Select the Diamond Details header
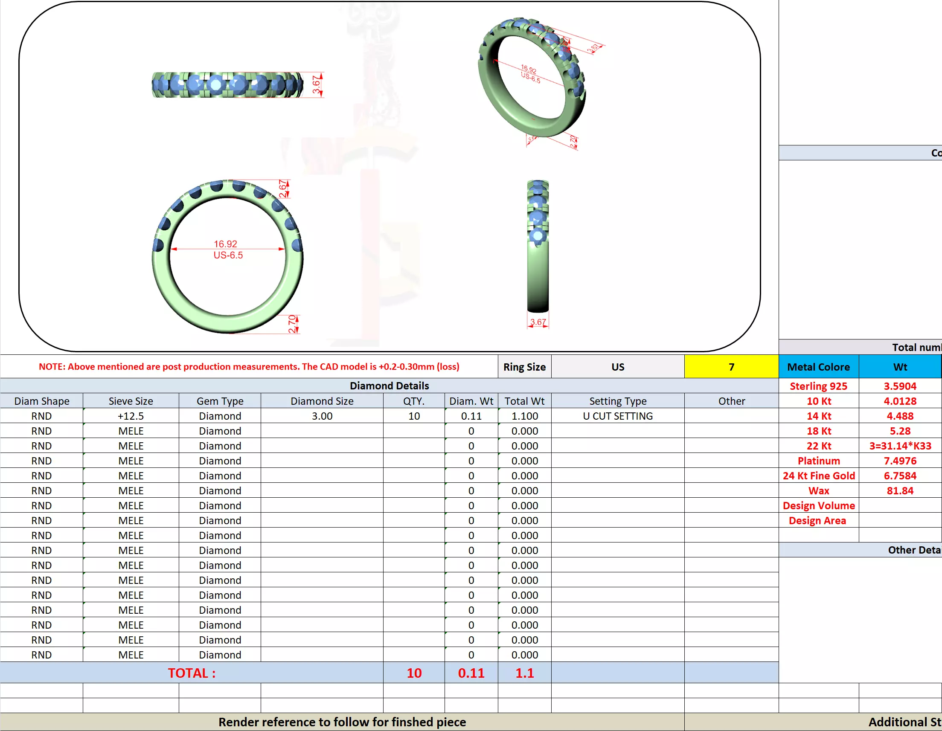This screenshot has height=731, width=942. [389, 386]
